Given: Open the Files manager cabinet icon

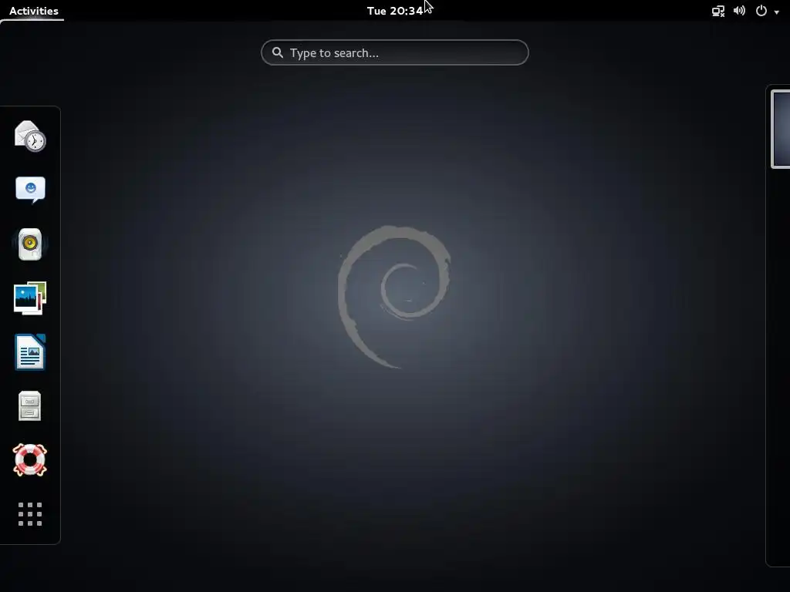Looking at the screenshot, I should point(30,405).
